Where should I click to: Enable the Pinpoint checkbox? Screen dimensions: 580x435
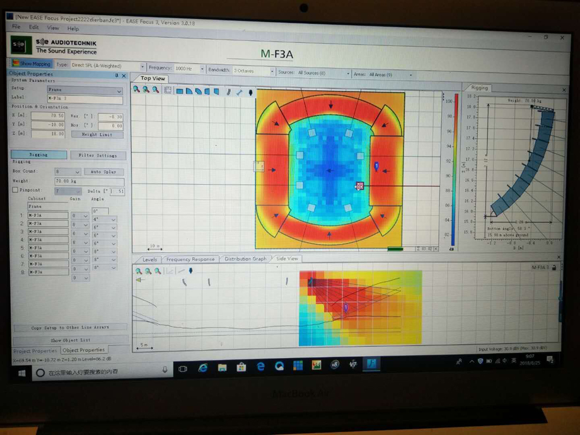click(15, 190)
